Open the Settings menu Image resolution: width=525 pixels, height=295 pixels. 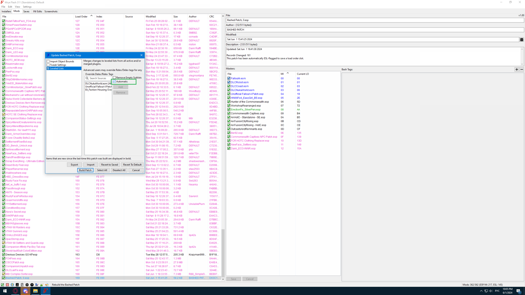click(x=27, y=7)
